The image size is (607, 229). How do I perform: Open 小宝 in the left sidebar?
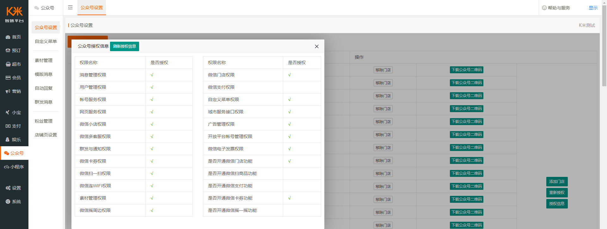(14, 112)
